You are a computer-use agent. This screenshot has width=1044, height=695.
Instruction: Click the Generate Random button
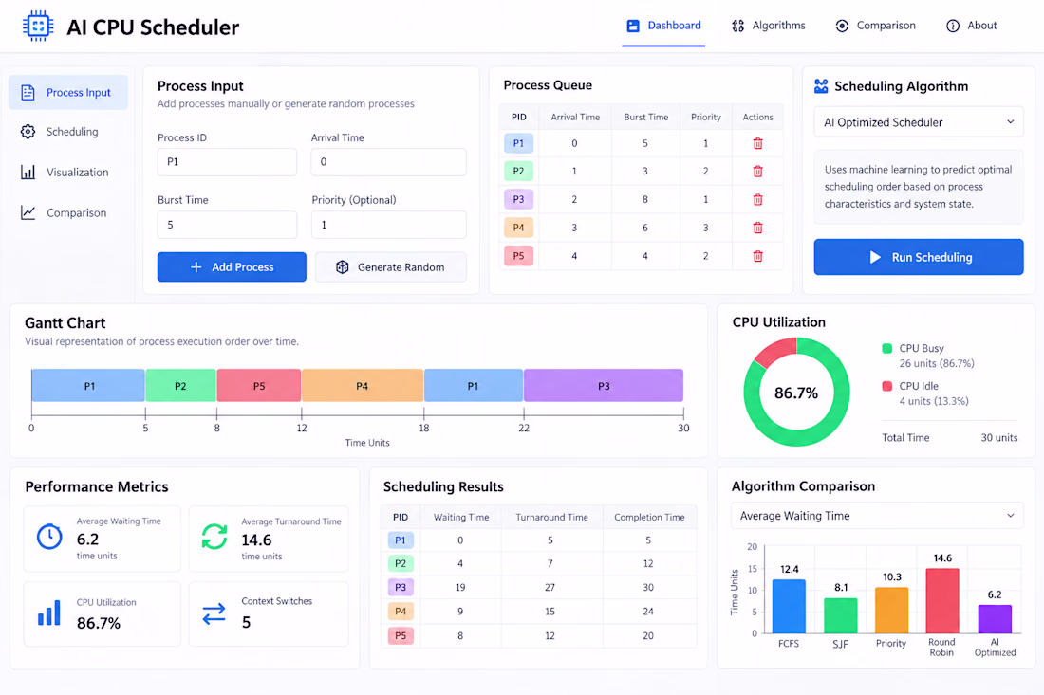click(x=391, y=266)
